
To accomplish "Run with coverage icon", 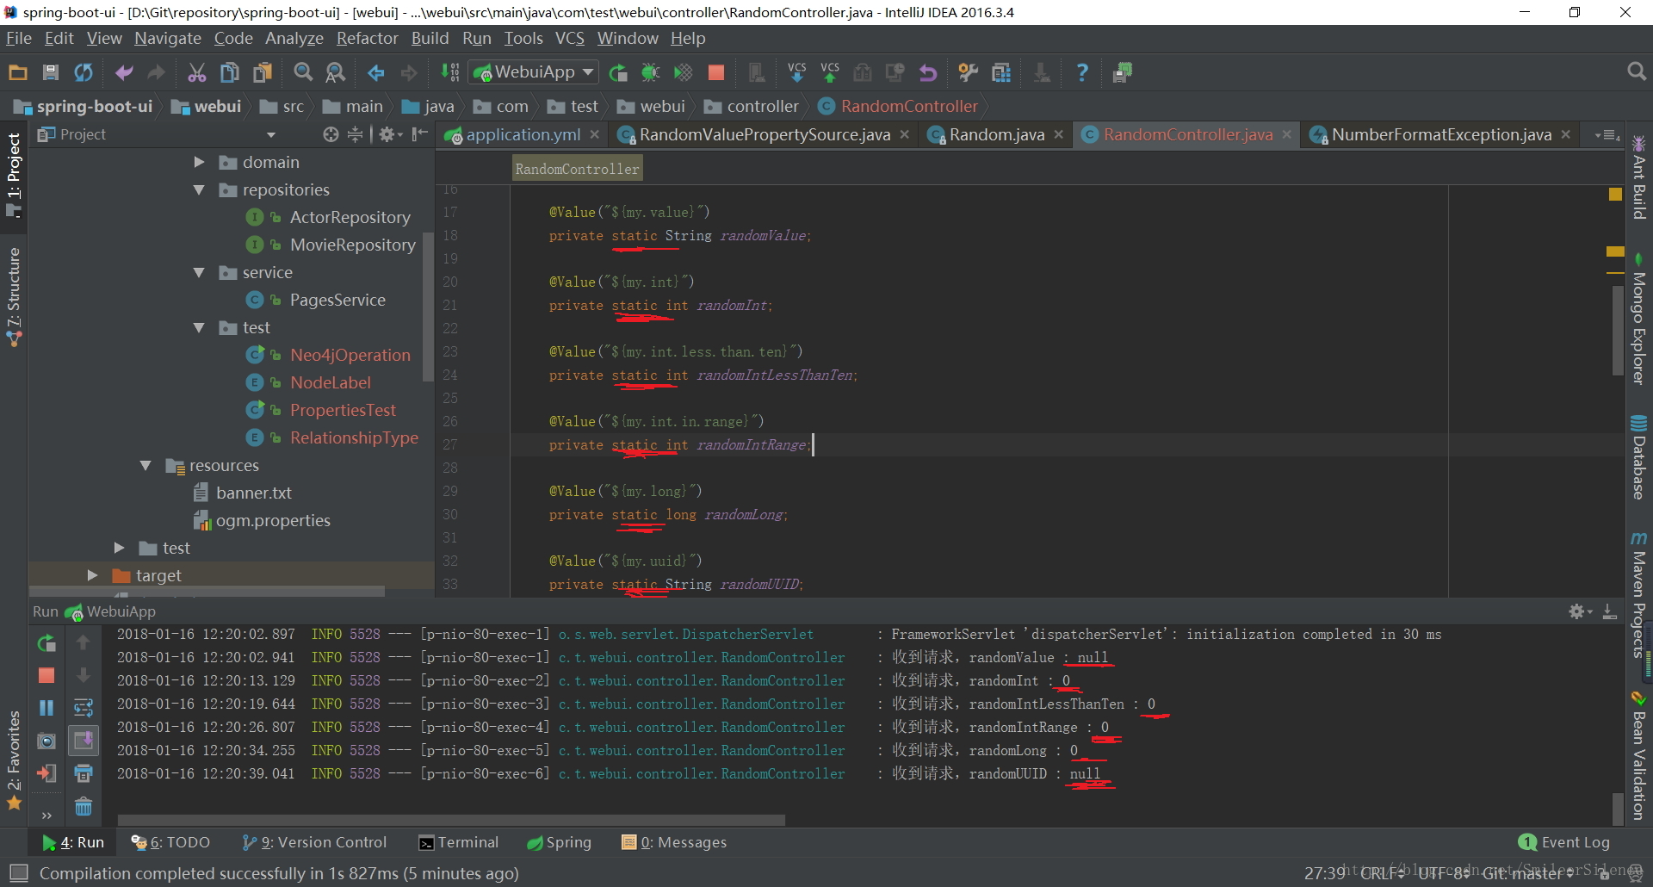I will point(683,72).
